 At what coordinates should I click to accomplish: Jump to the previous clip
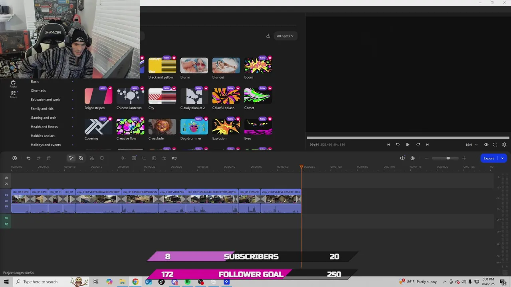click(x=388, y=145)
